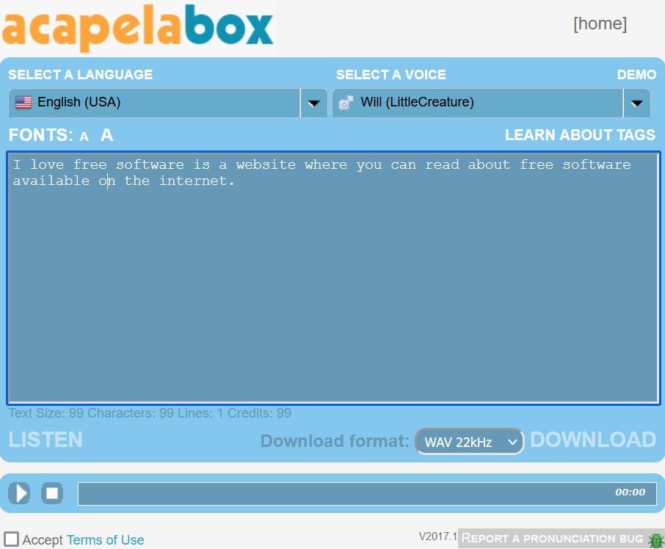The width and height of the screenshot is (665, 549).
Task: Click the acapela box logo
Action: [138, 28]
